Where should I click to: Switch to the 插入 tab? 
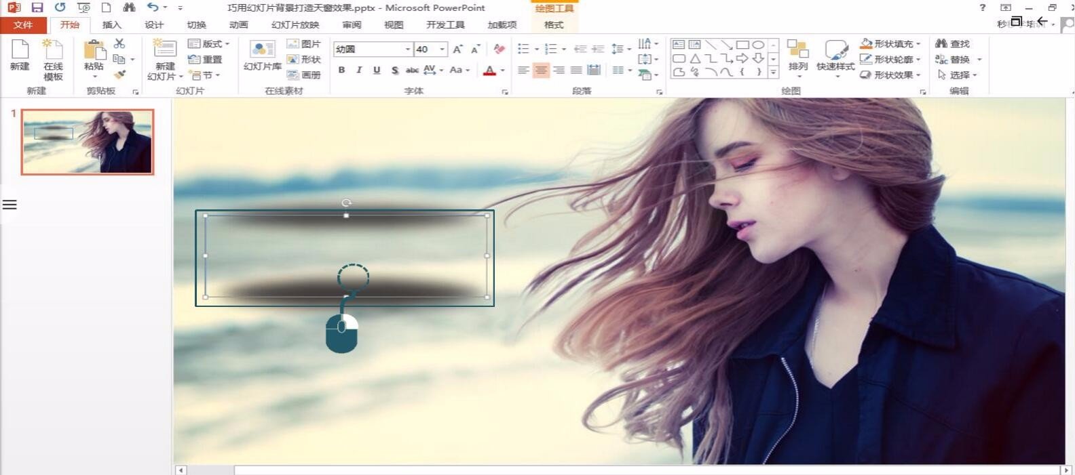[x=111, y=25]
